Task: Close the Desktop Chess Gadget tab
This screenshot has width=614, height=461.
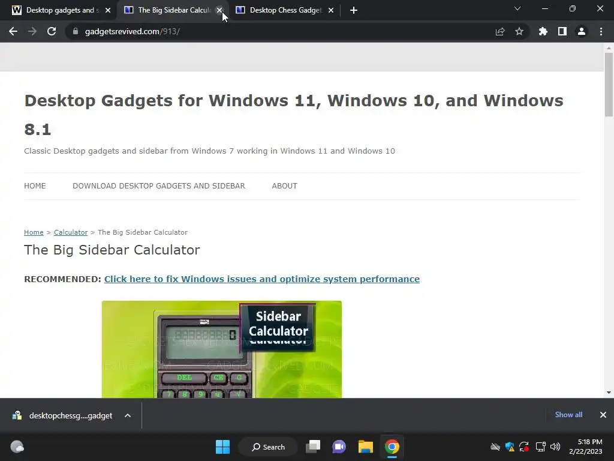Action: (331, 10)
